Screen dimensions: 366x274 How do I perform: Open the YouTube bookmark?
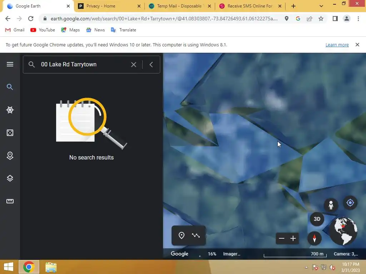pyautogui.click(x=43, y=30)
